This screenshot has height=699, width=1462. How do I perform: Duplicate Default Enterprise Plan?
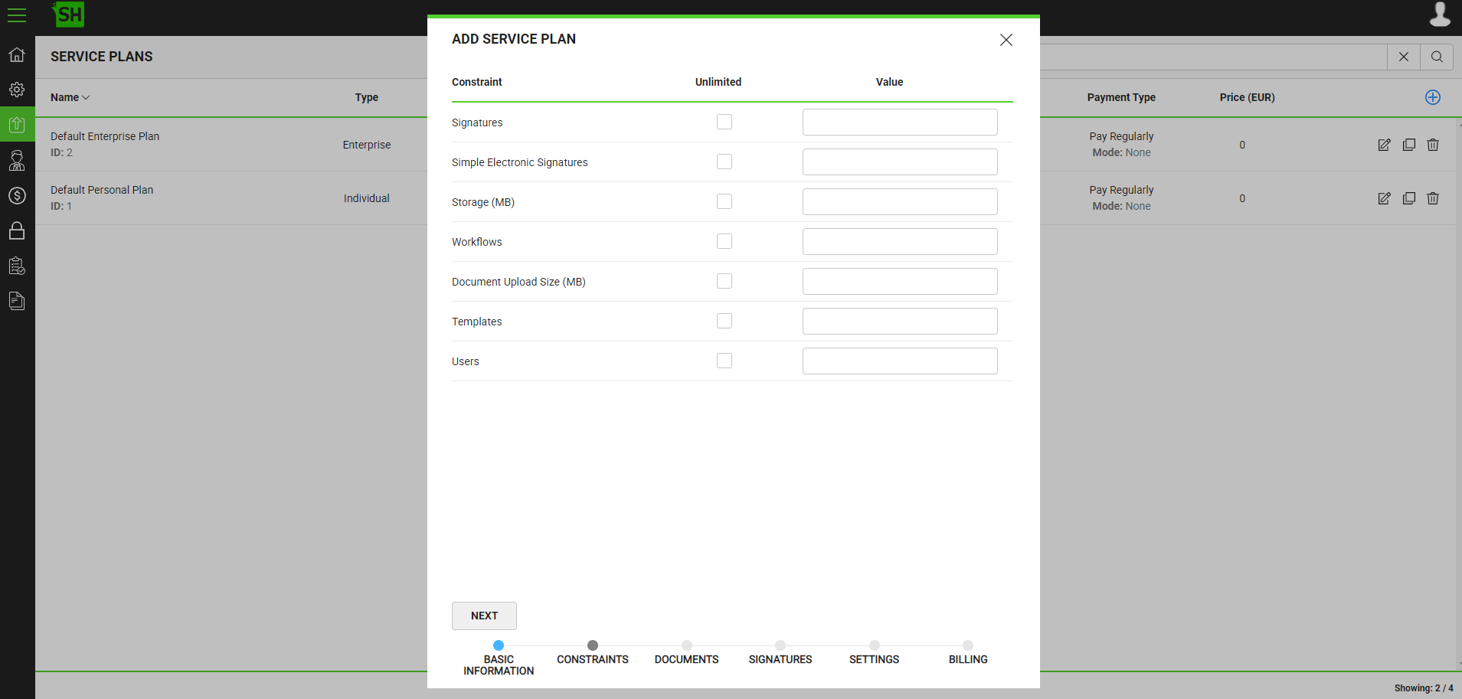[x=1408, y=145]
